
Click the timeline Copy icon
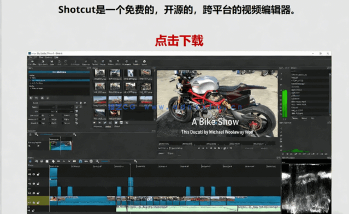(x=42, y=161)
